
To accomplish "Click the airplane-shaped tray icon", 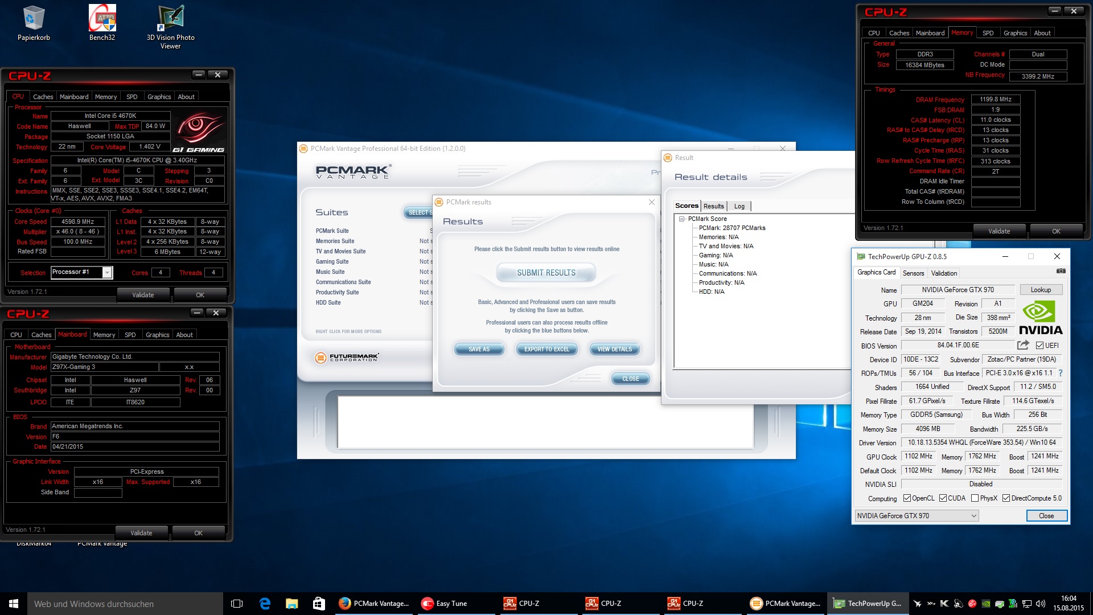I will click(917, 604).
